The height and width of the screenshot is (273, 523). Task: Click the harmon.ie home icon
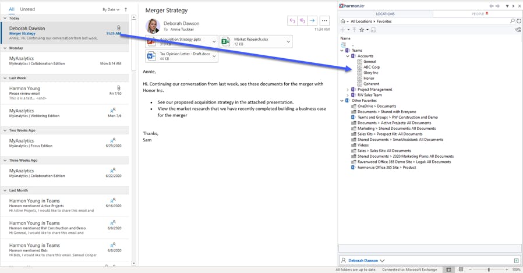tap(342, 22)
